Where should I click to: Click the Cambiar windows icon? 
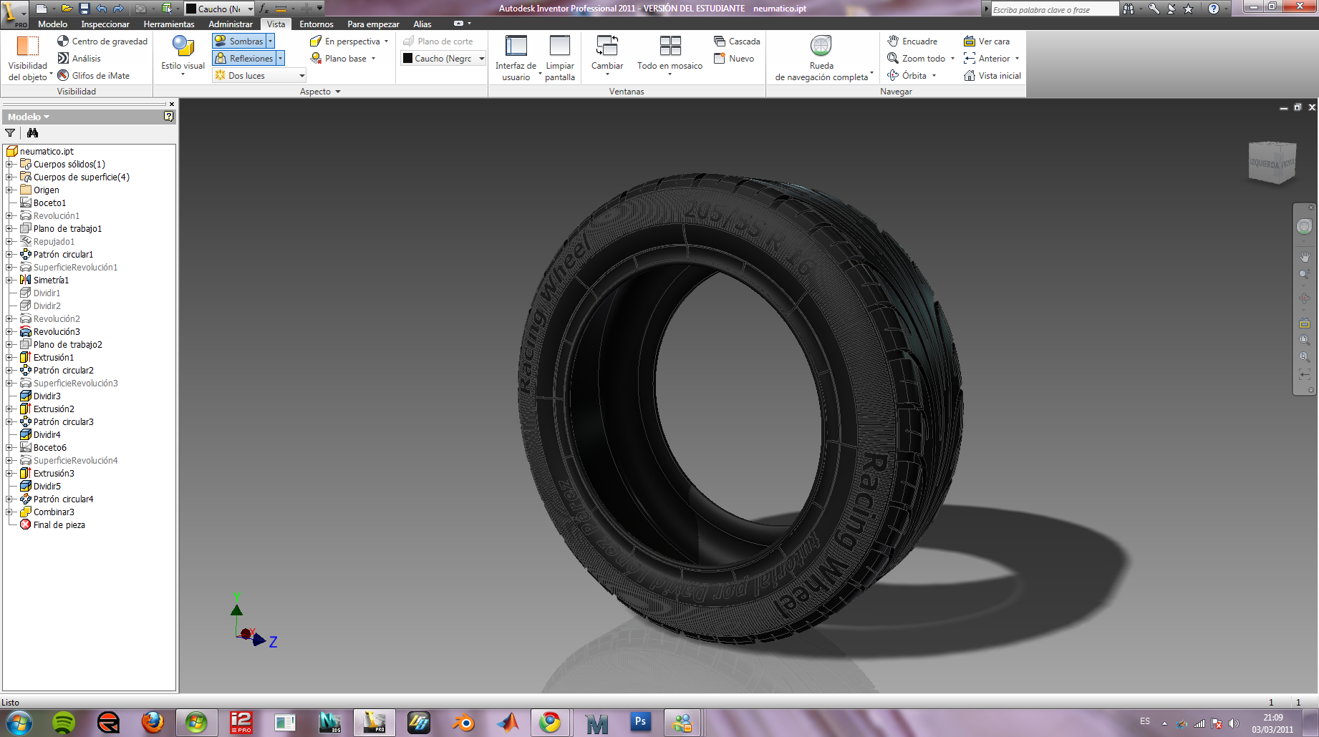(x=607, y=46)
